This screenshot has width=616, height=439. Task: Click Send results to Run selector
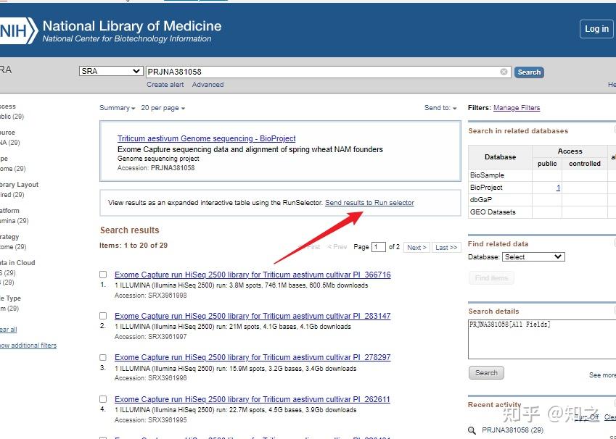(x=369, y=203)
